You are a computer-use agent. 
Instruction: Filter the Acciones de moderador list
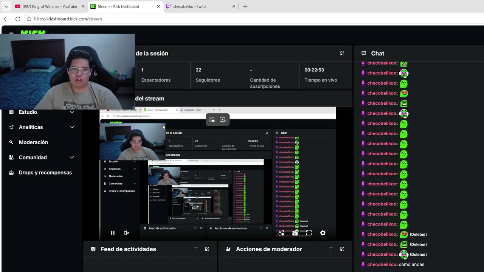pos(331,249)
